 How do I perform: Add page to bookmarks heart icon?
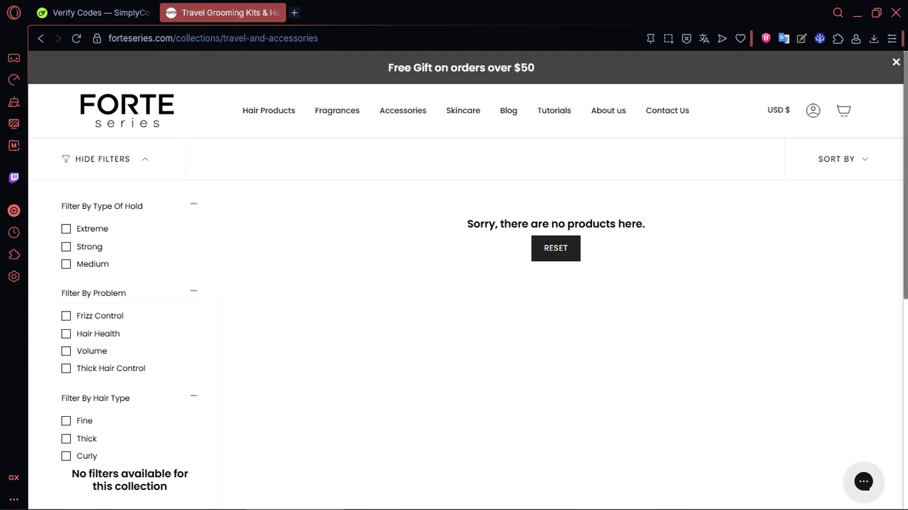tap(740, 38)
